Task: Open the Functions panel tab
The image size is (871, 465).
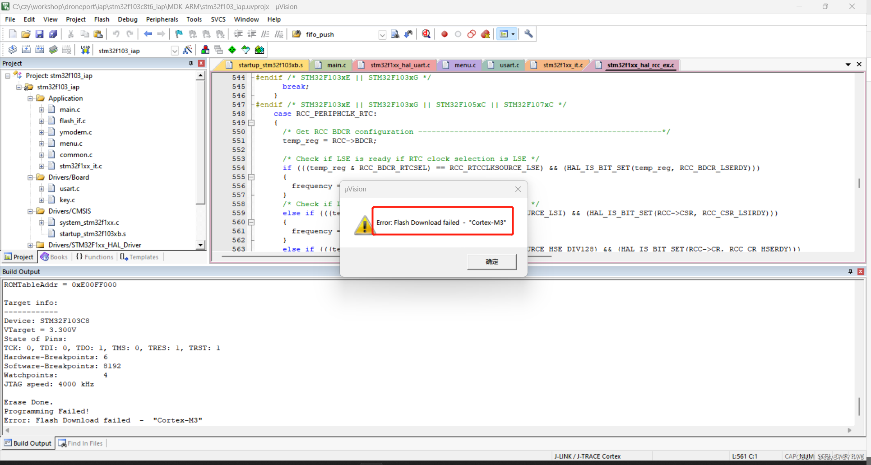Action: point(95,257)
